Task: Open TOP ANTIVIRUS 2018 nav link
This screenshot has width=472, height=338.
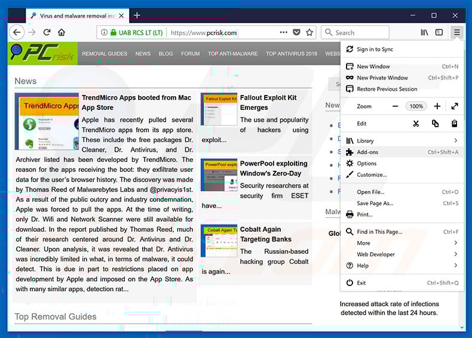Action: (292, 54)
